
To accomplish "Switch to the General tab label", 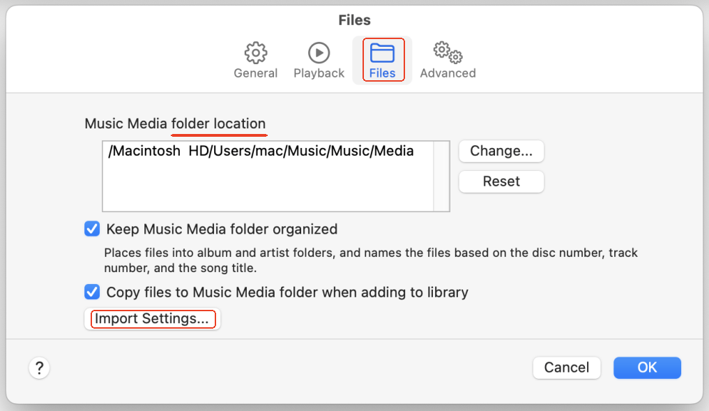I will point(256,73).
